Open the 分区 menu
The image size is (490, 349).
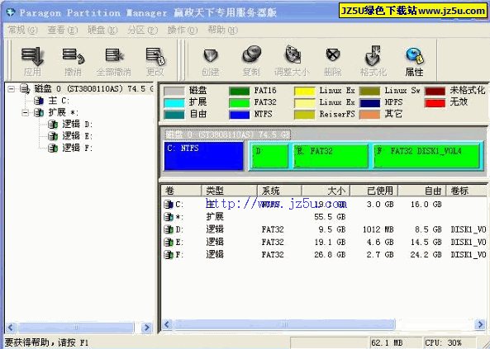[x=142, y=31]
